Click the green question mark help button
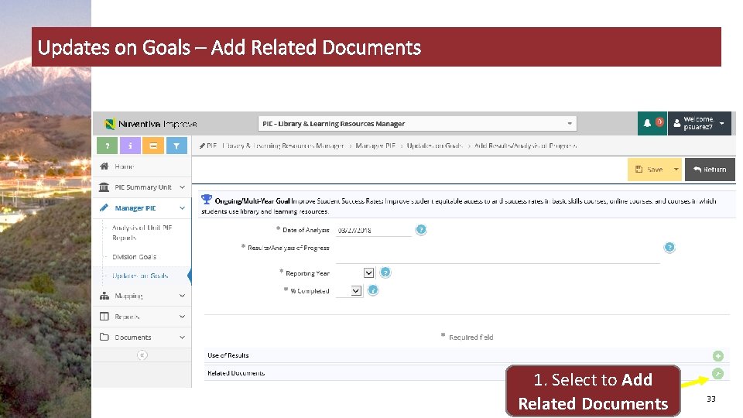 click(107, 146)
